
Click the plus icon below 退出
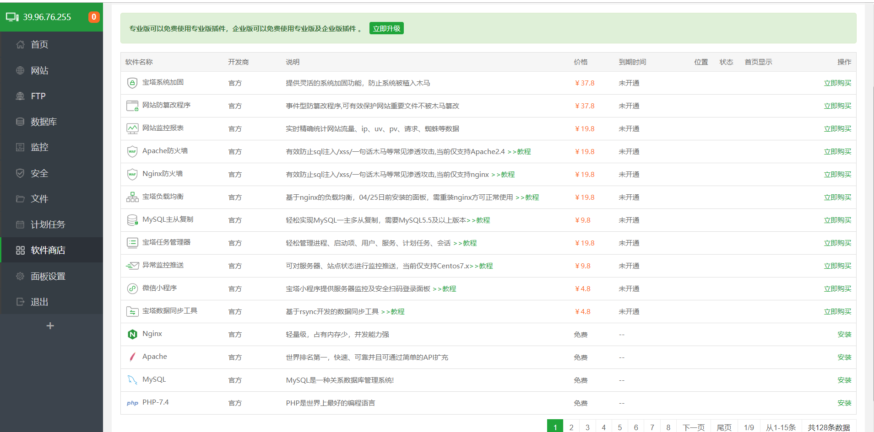pos(50,325)
